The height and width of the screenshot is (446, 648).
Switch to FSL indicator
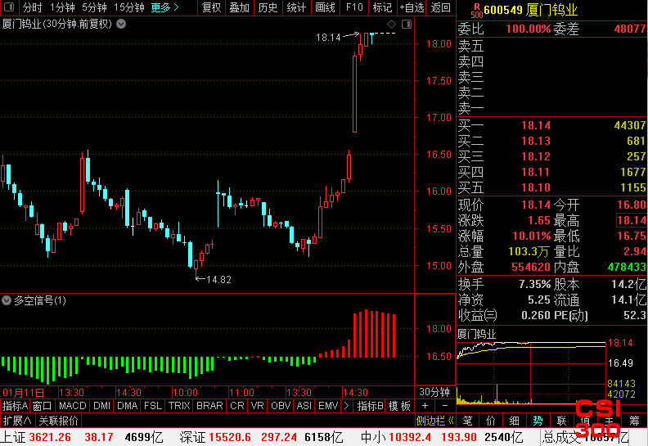(x=153, y=406)
